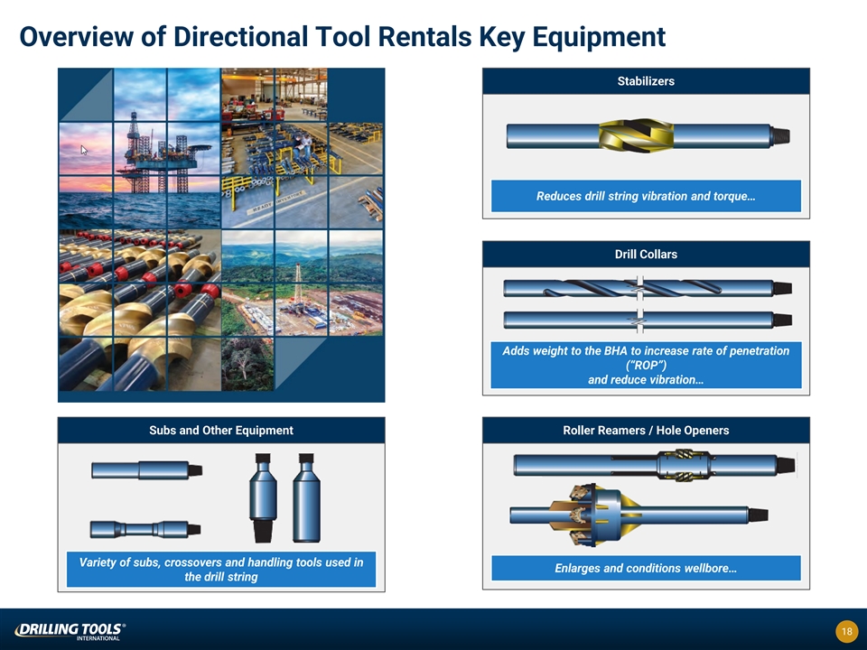
Task: Select the Drill Collars section header
Action: (646, 255)
